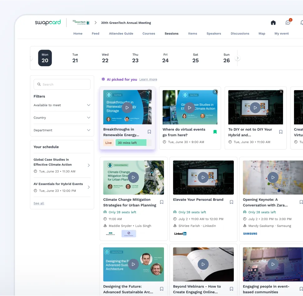The image size is (303, 296).
Task: Select Wednesday 22 date
Action: point(105,58)
